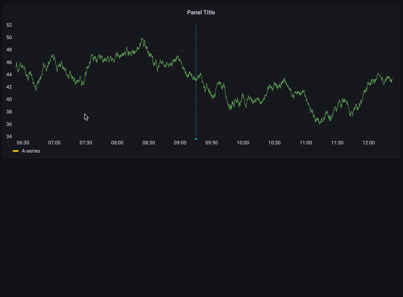Click the A-series legend color swatch
Viewport: 403px width, 297px height.
[15, 151]
